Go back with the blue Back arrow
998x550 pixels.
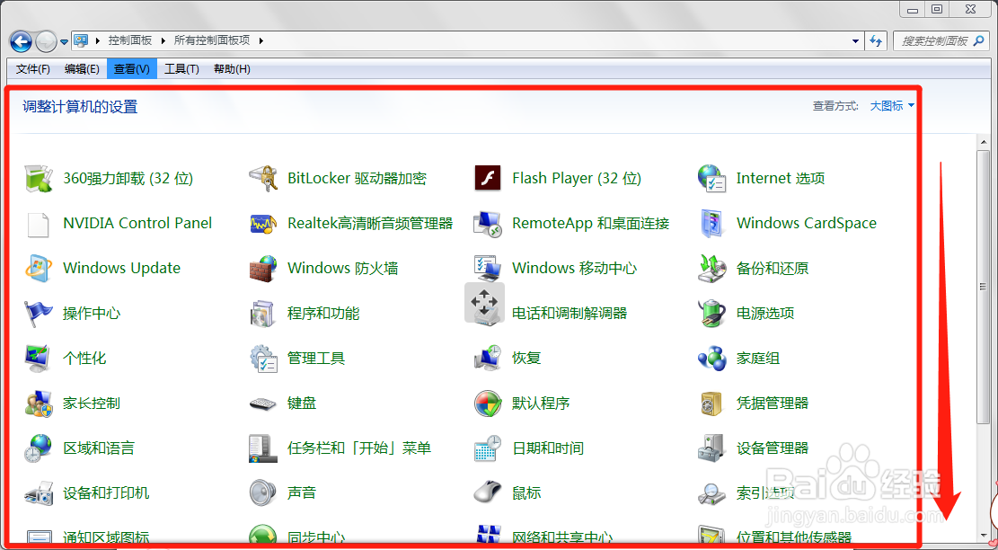21,42
